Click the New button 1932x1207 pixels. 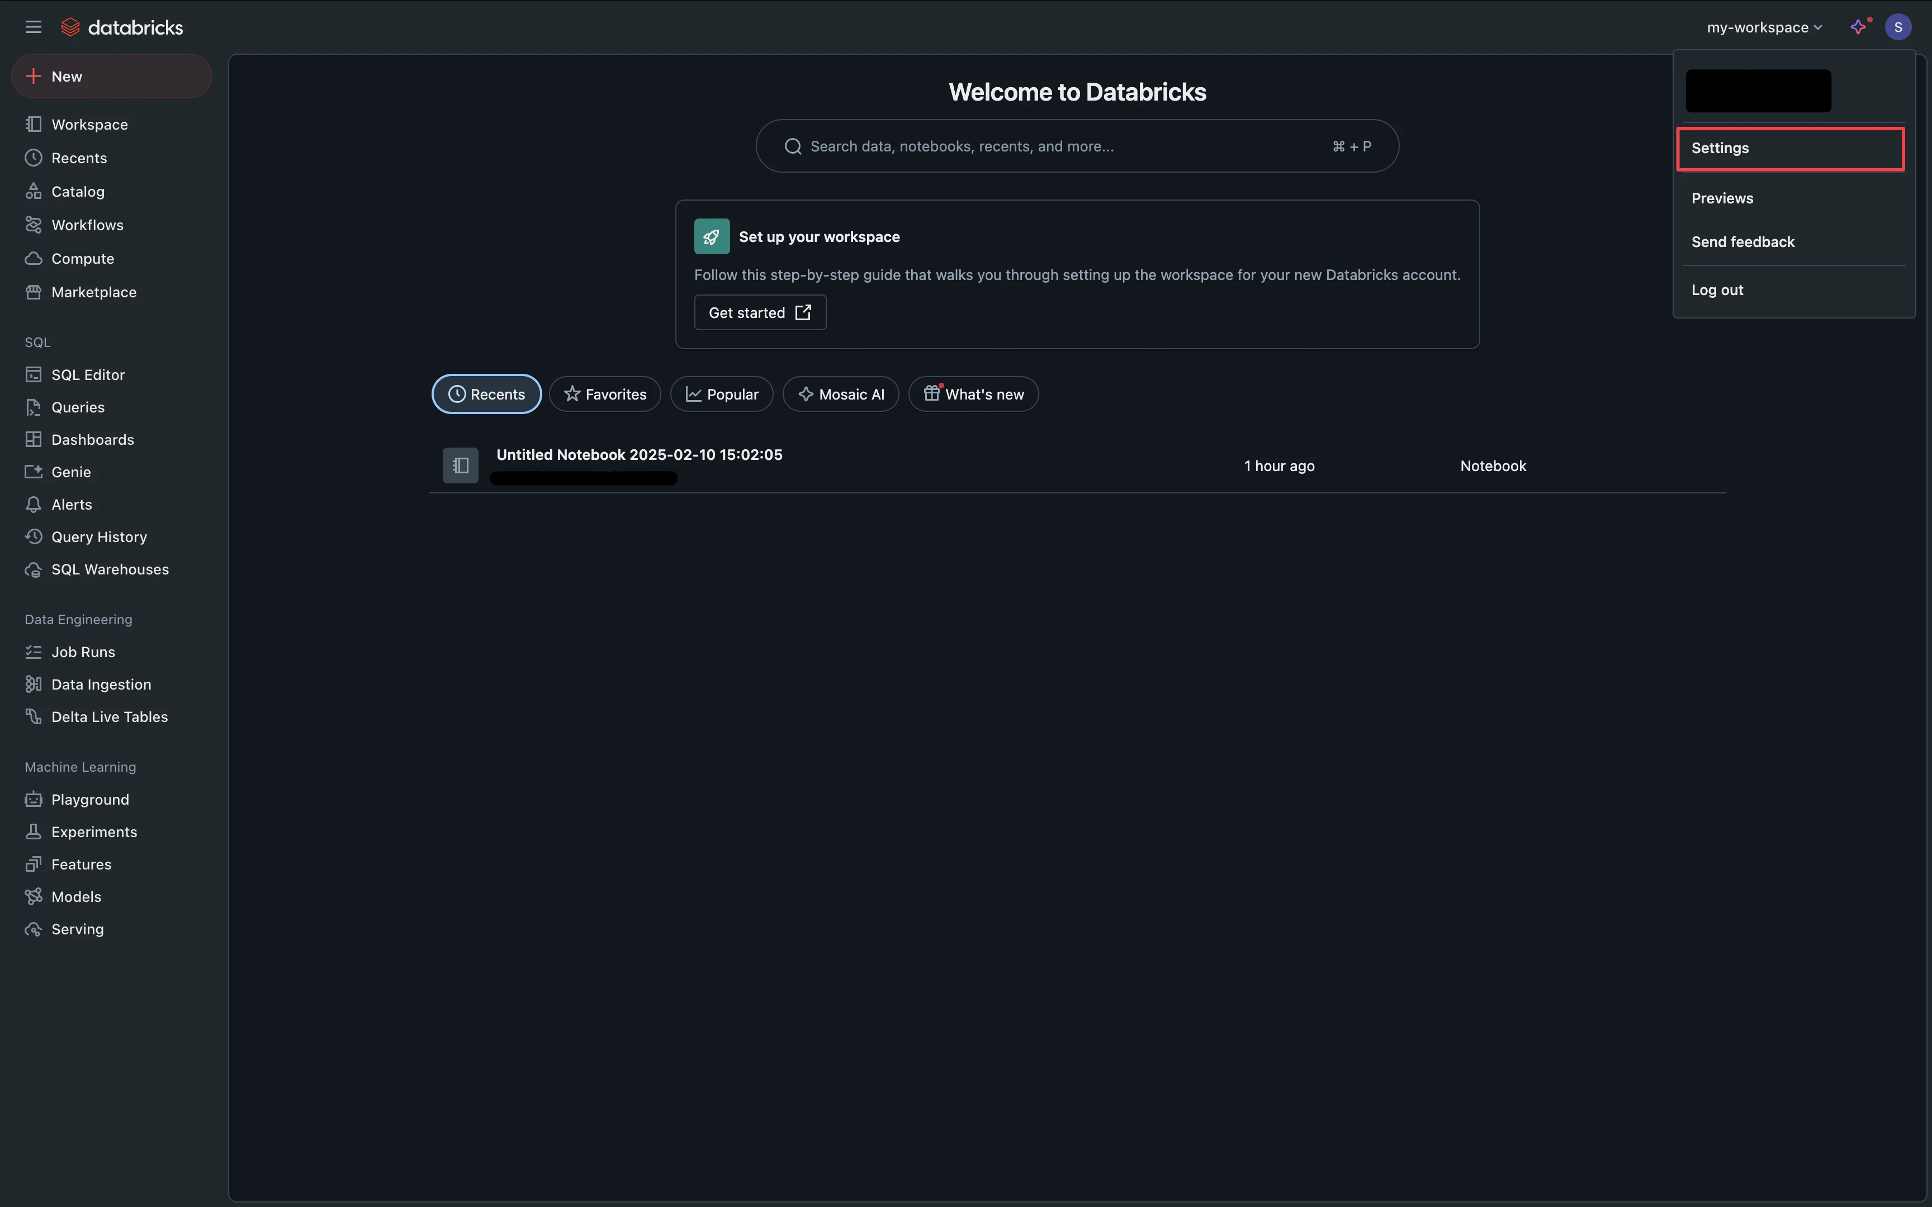(x=112, y=77)
